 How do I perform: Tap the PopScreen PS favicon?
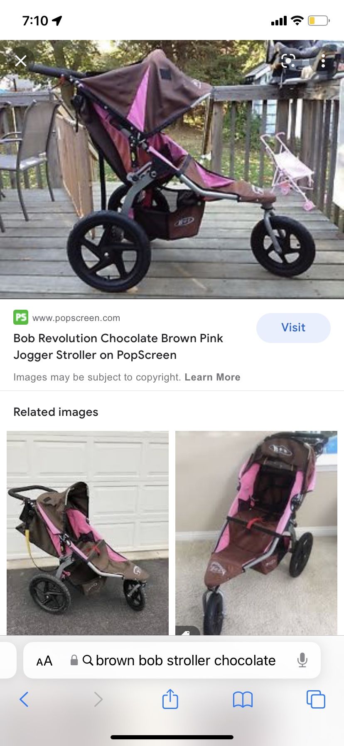tap(21, 318)
